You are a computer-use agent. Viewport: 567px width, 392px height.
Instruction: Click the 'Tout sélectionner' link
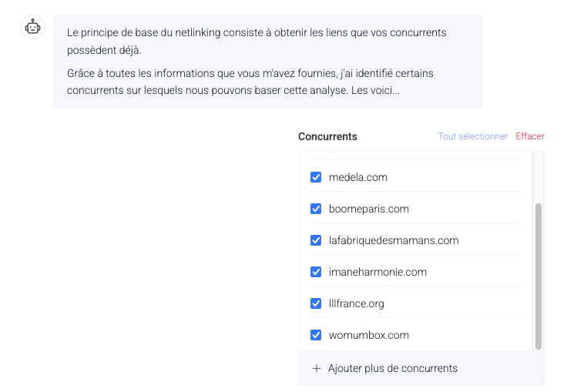[473, 136]
